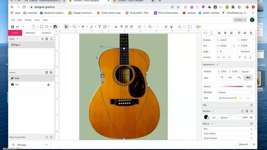Click the Group selection icon

tap(139, 27)
